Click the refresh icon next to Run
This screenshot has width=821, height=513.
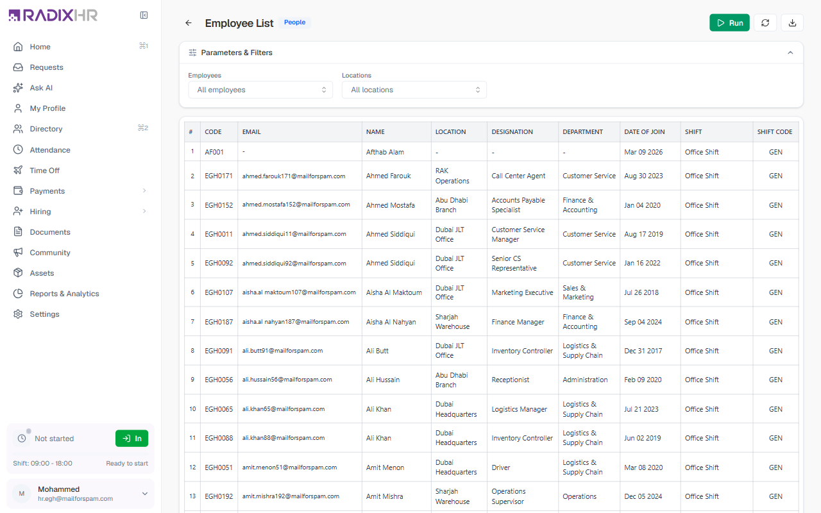pos(765,23)
